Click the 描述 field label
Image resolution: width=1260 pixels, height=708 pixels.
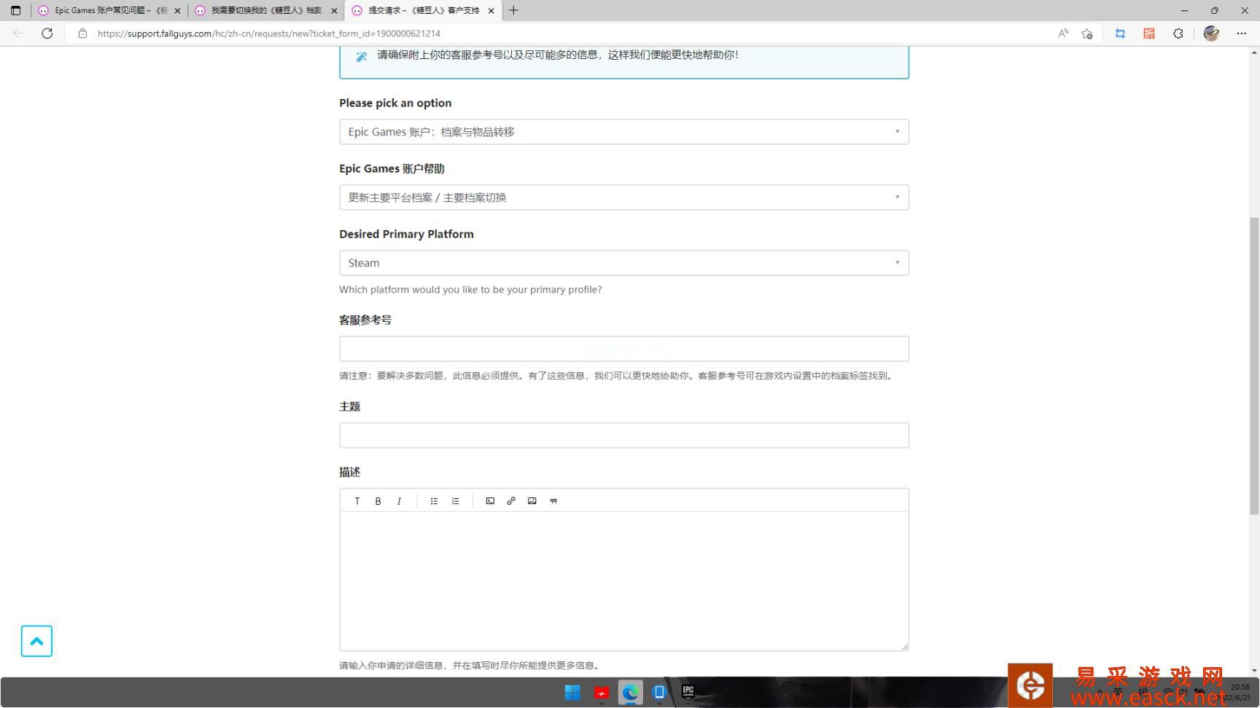tap(350, 472)
